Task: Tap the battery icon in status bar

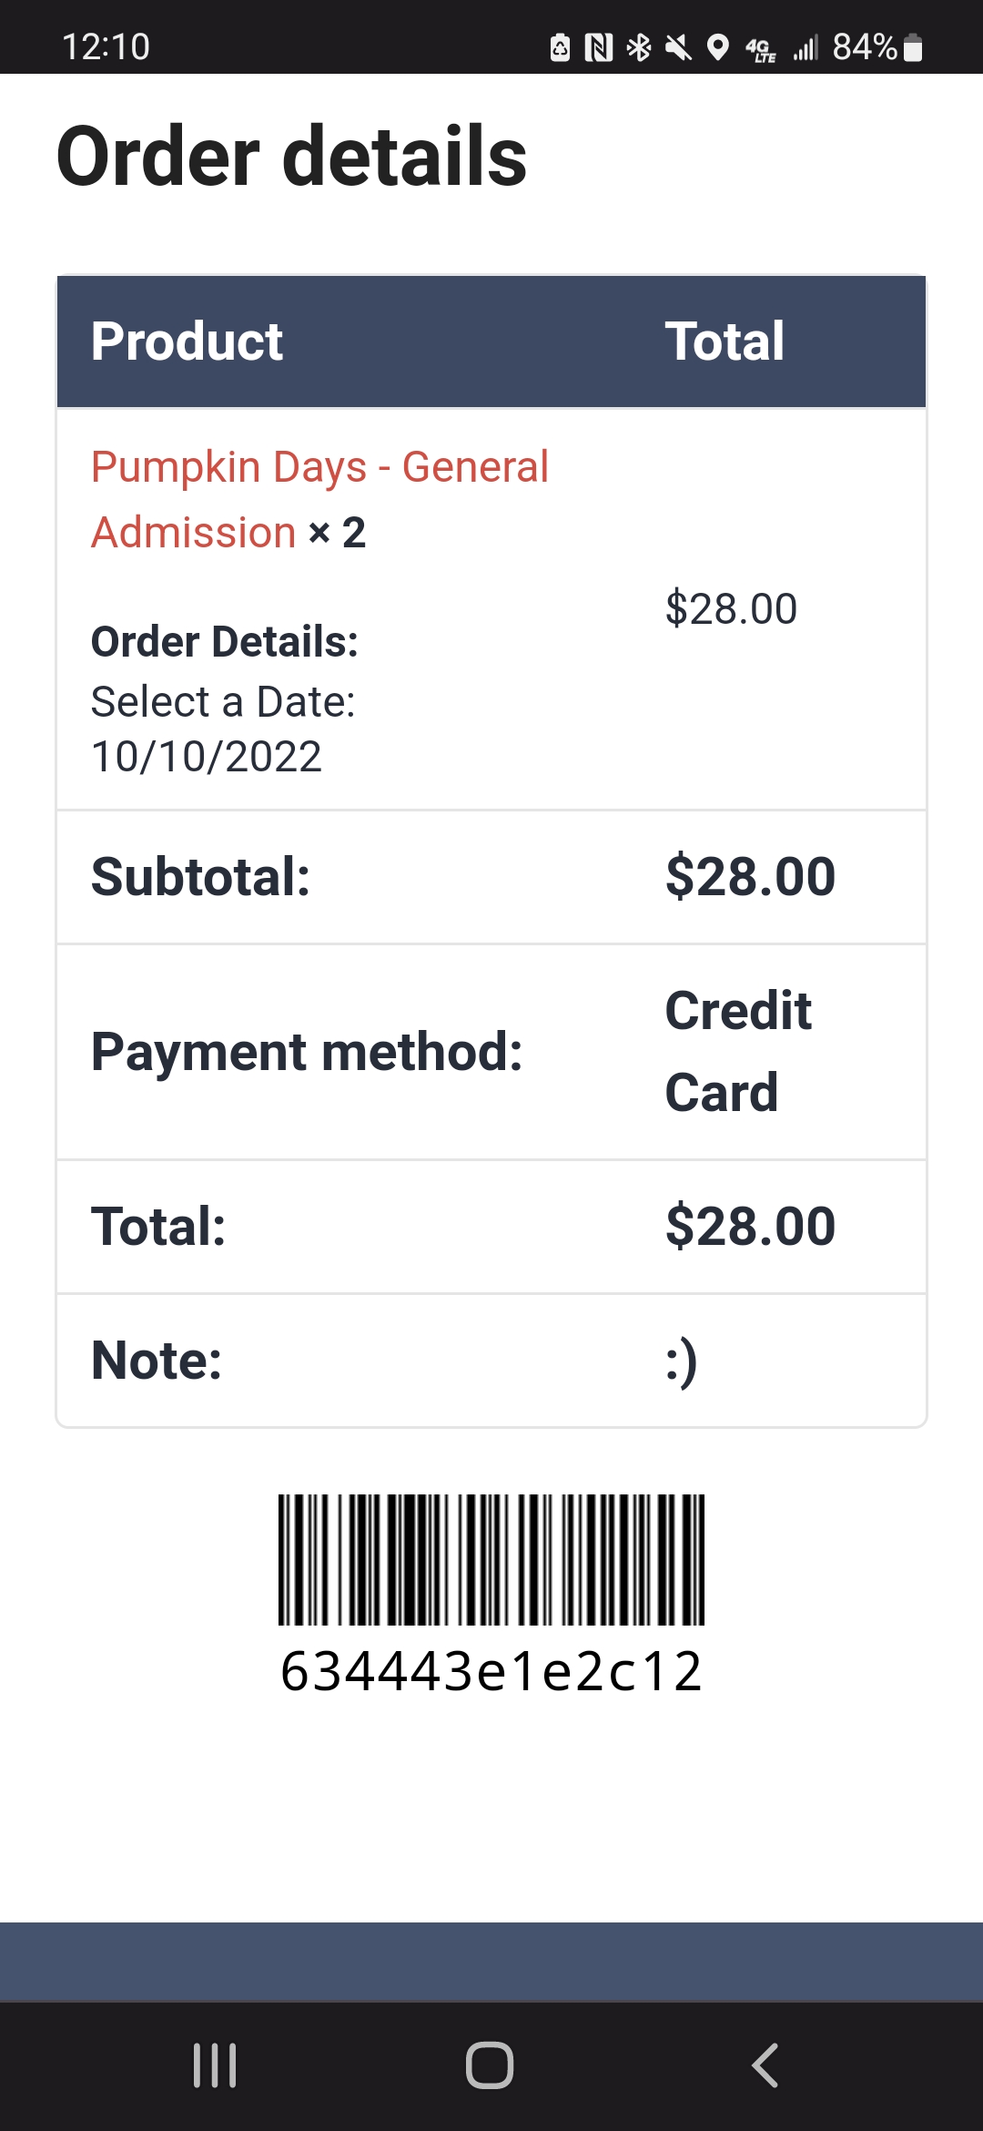Action: pos(914,47)
